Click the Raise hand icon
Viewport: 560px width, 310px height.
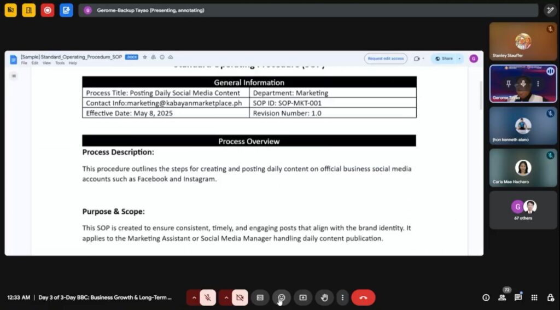tap(324, 297)
